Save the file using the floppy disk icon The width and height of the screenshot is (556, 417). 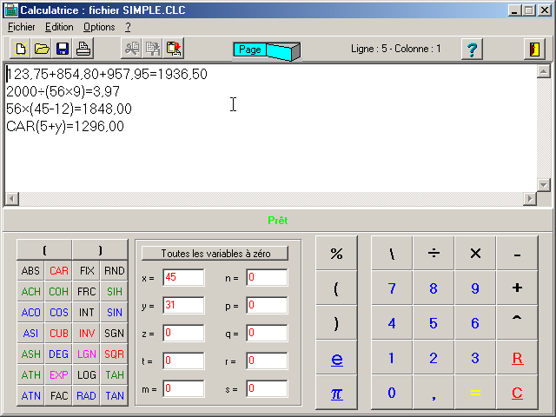[x=62, y=49]
